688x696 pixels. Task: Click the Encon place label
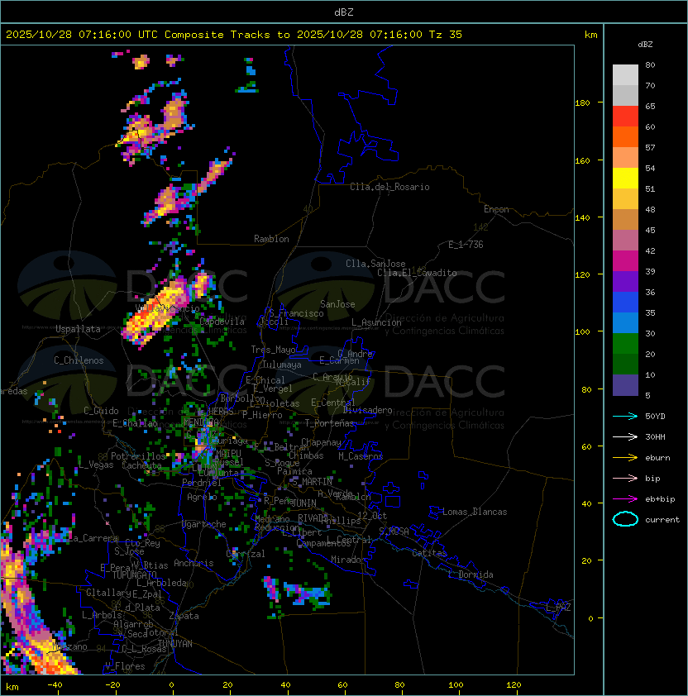[x=496, y=209]
